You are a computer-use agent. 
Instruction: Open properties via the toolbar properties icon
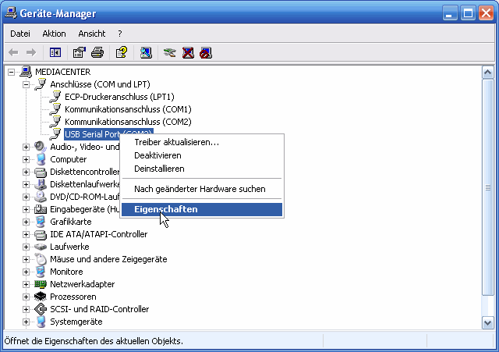click(79, 52)
